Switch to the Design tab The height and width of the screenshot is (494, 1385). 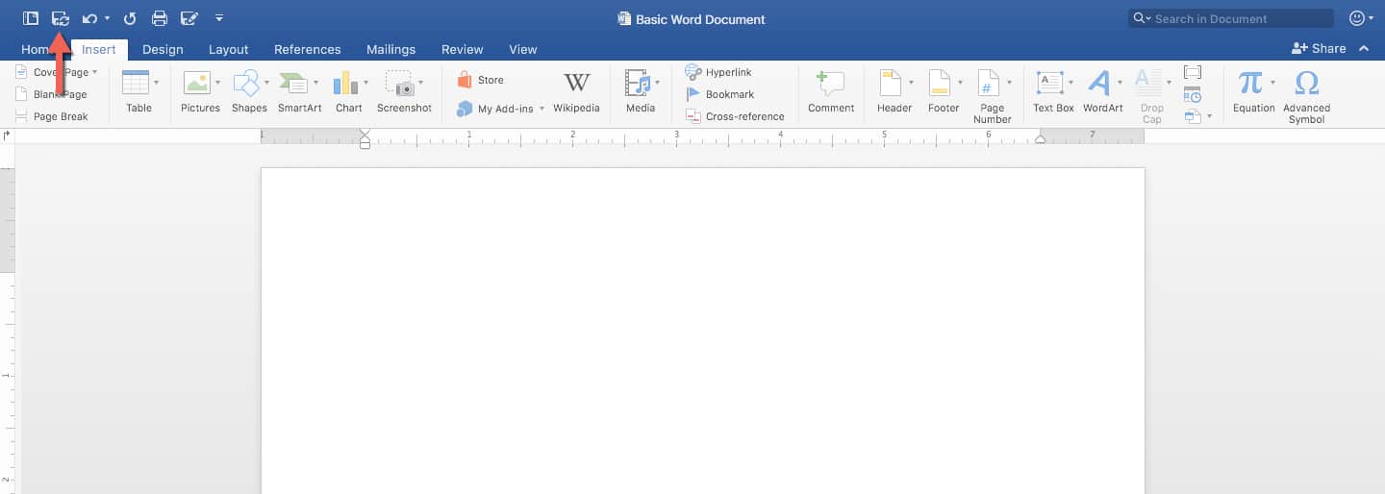[x=163, y=49]
